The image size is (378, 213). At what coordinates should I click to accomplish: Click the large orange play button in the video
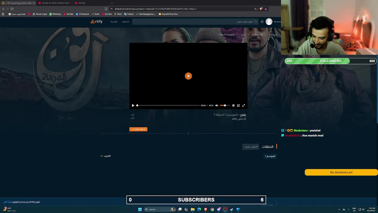188,76
